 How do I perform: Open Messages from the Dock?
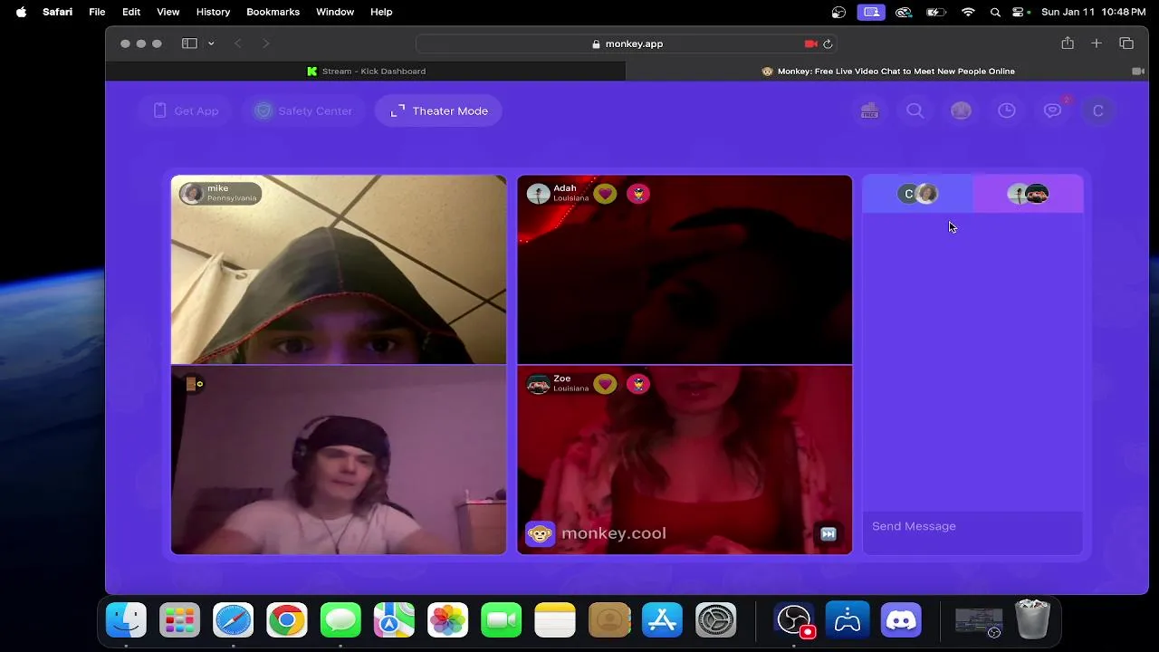[x=340, y=620]
